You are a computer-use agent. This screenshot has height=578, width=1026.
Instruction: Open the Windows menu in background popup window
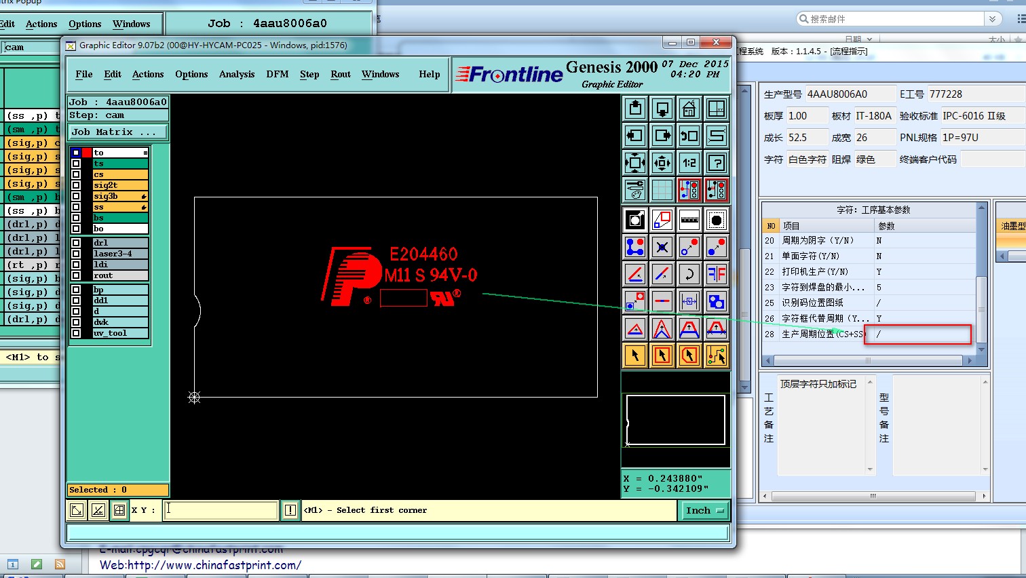[x=131, y=24]
